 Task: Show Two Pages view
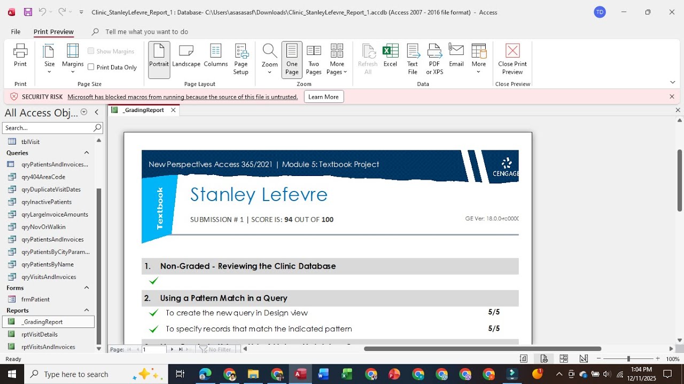(314, 59)
